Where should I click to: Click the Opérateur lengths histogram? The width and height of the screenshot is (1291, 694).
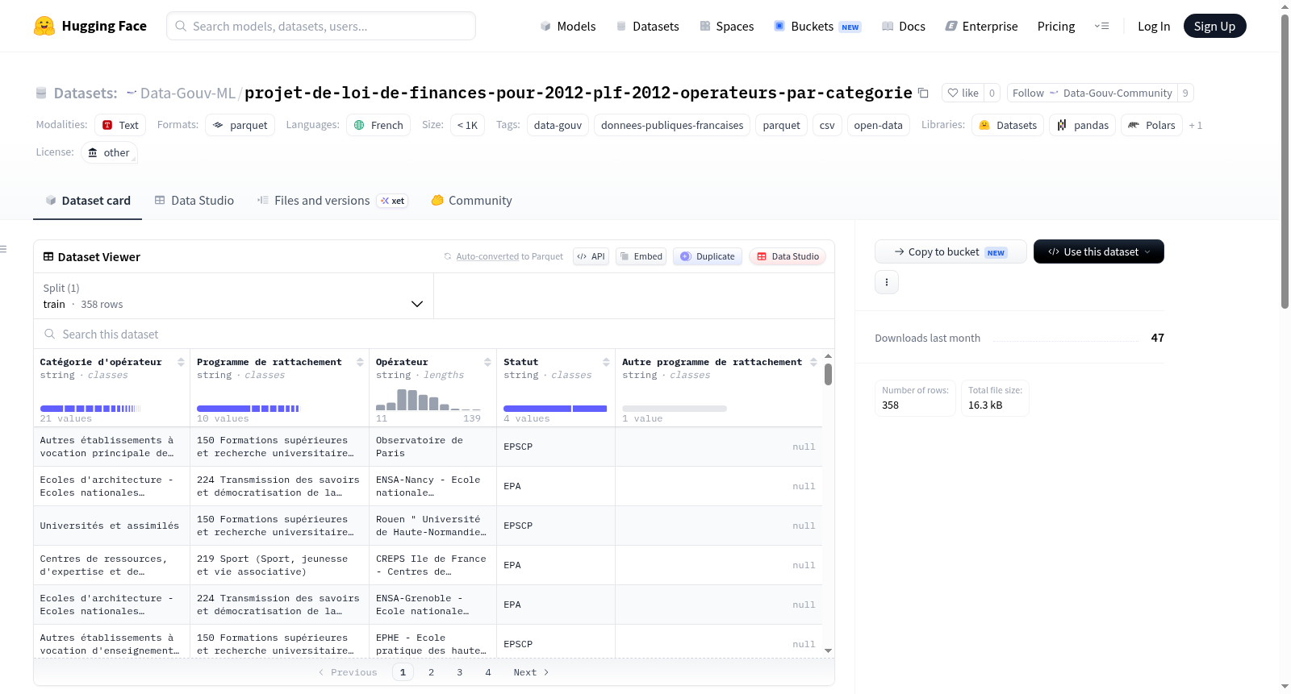coord(428,401)
